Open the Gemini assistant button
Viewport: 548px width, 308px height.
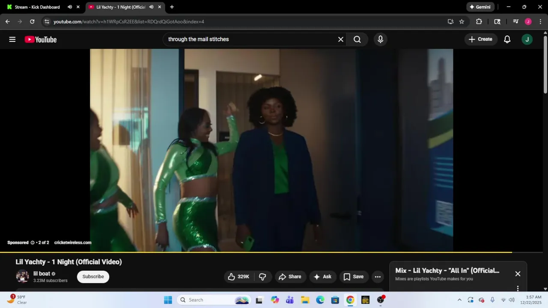(480, 7)
